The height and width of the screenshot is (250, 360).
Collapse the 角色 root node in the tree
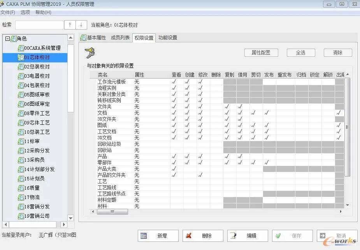click(x=7, y=38)
